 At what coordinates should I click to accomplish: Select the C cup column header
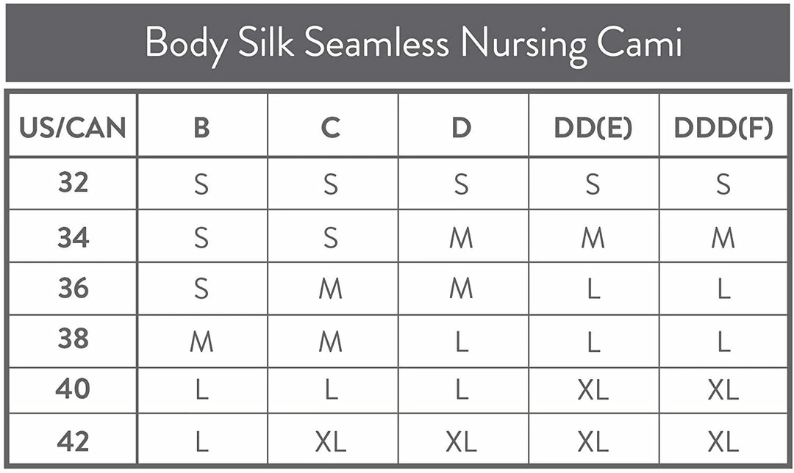pyautogui.click(x=331, y=128)
